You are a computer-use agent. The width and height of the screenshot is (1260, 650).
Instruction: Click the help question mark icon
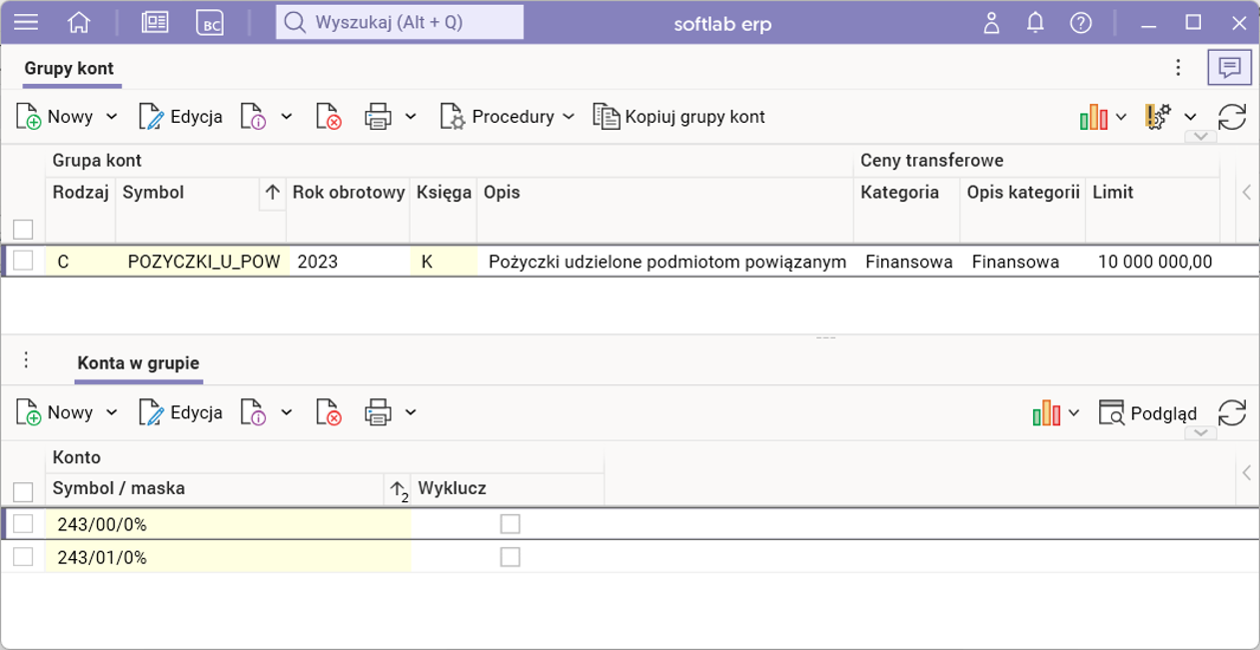coord(1081,22)
